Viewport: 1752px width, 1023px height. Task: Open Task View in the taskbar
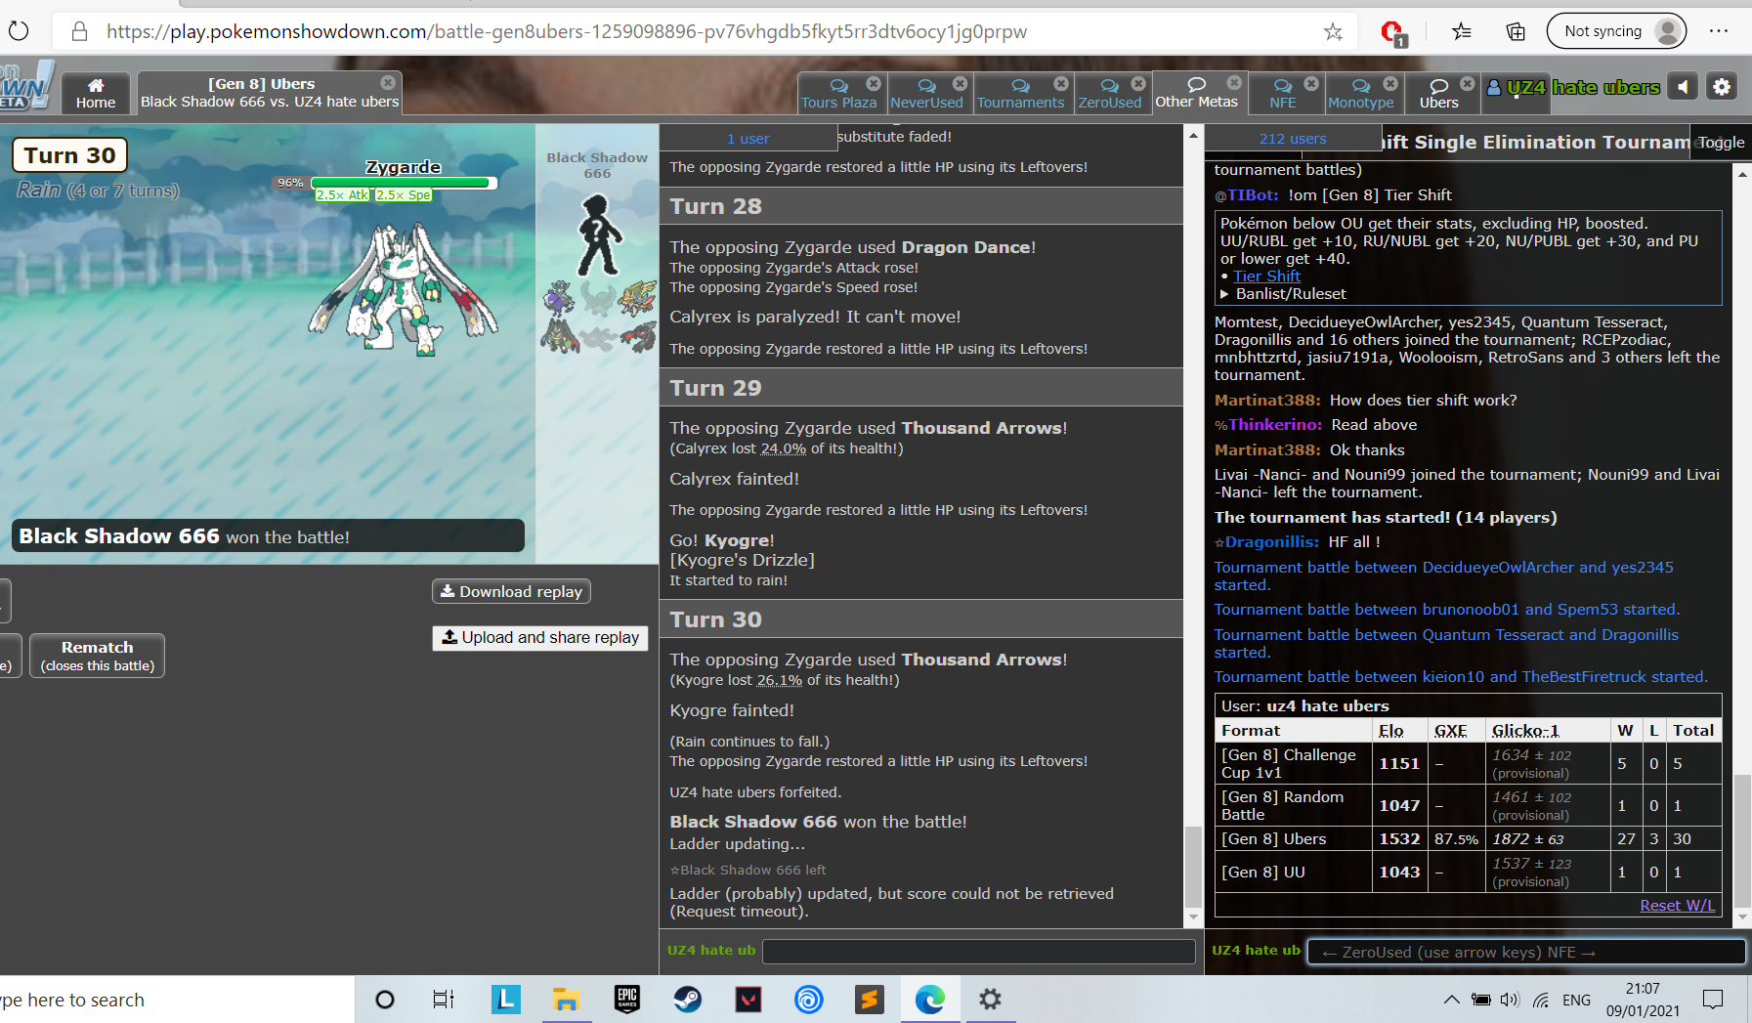(x=444, y=999)
